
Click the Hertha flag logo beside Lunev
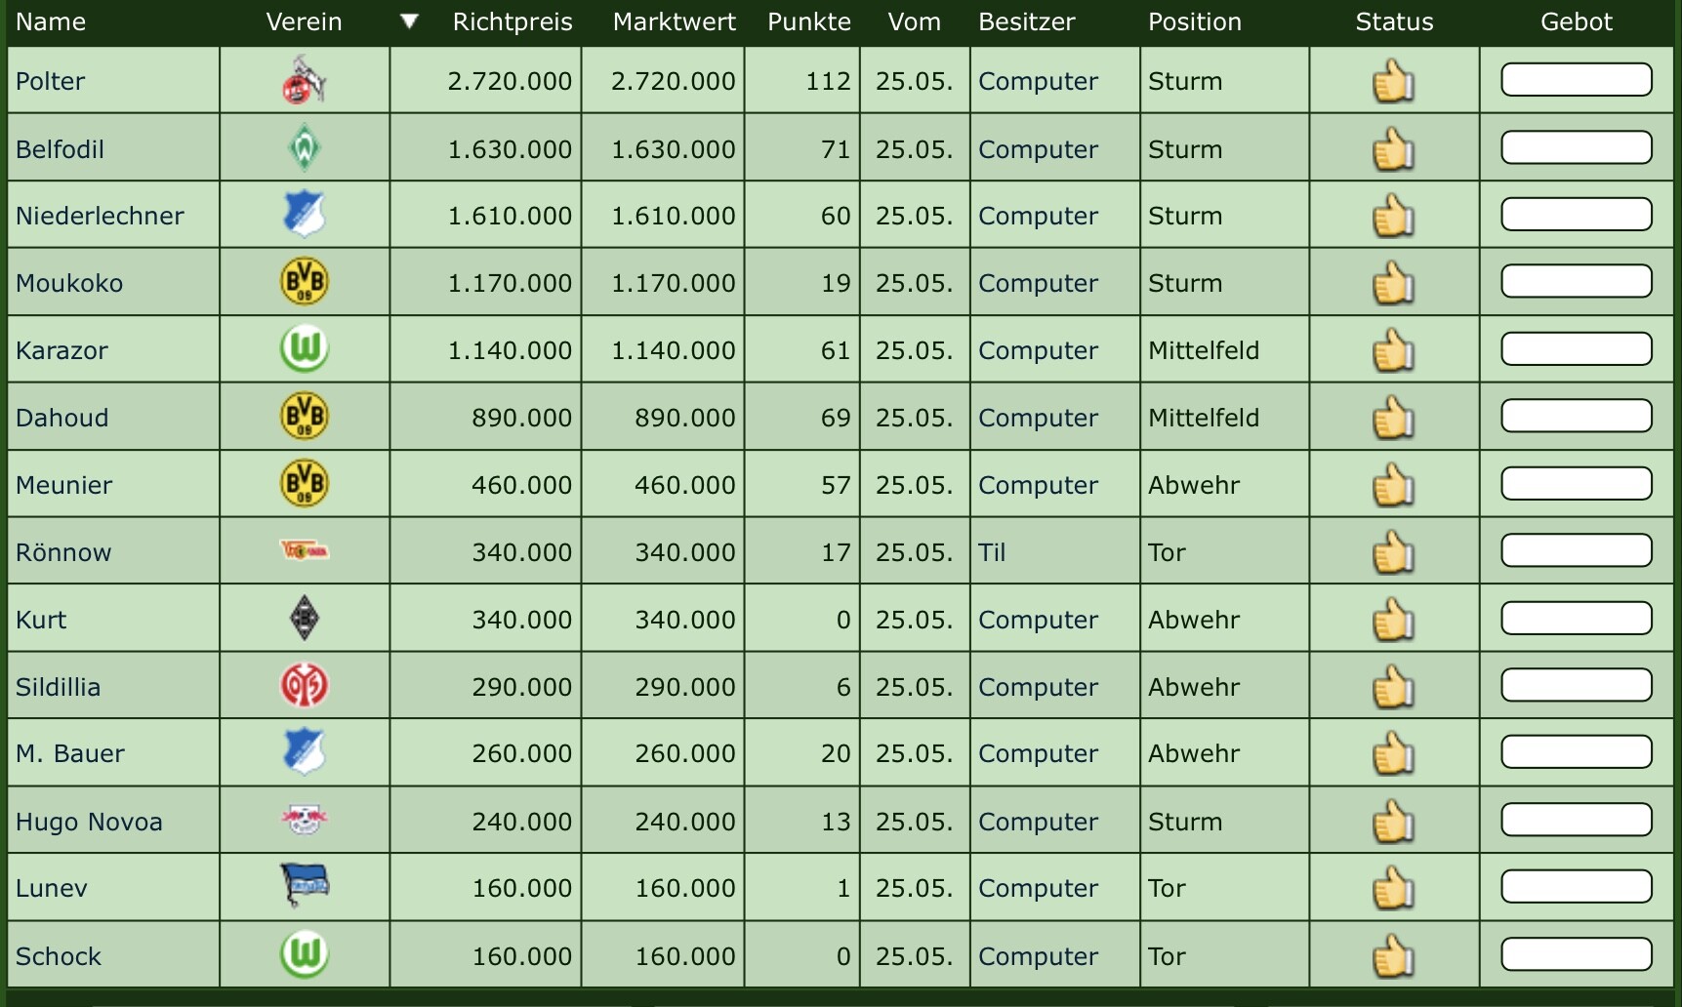pos(305,885)
